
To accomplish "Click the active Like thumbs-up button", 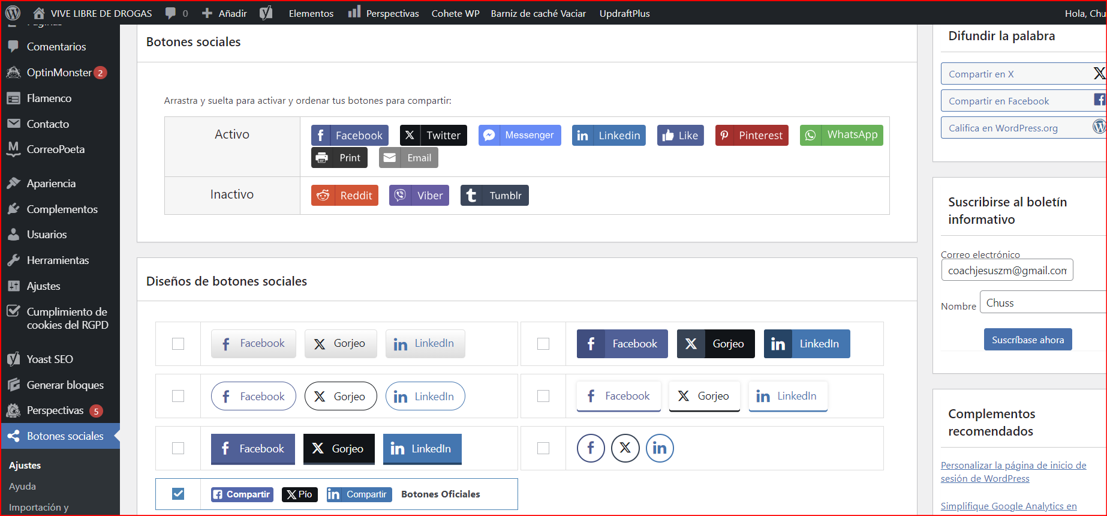I will click(680, 135).
